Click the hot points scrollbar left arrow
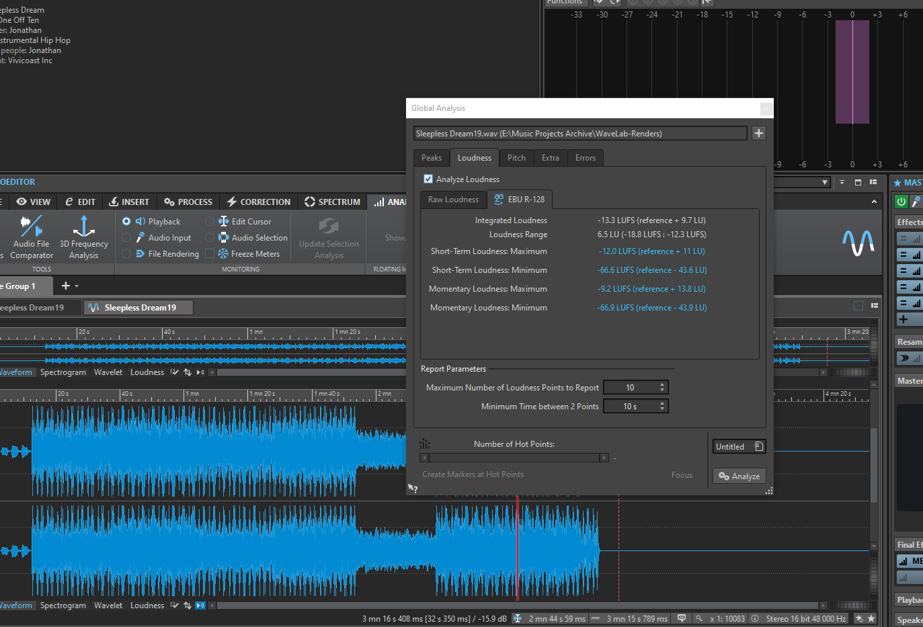Viewport: 923px width, 627px height. (424, 458)
